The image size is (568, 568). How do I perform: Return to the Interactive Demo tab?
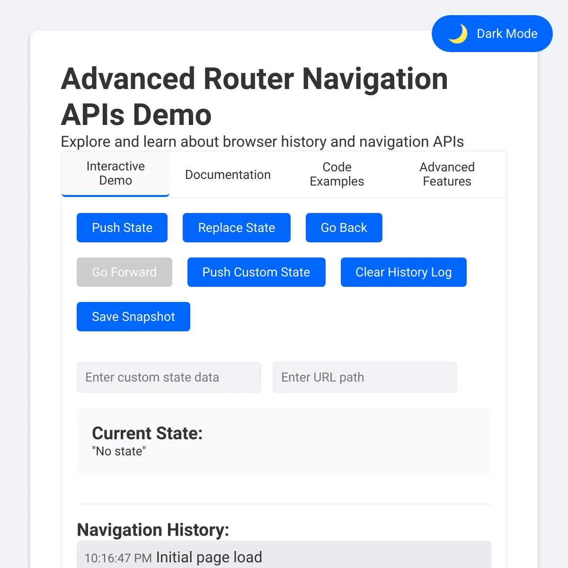coord(115,173)
